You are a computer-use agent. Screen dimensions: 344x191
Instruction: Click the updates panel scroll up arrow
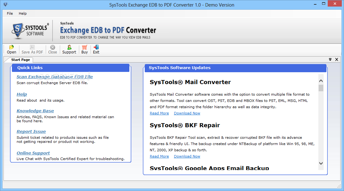pyautogui.click(x=321, y=81)
